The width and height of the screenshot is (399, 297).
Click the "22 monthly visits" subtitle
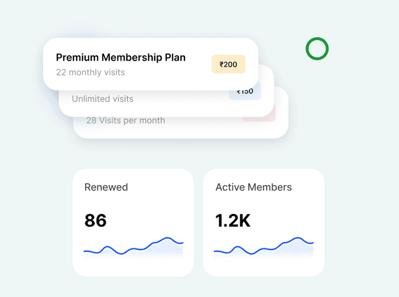(90, 72)
